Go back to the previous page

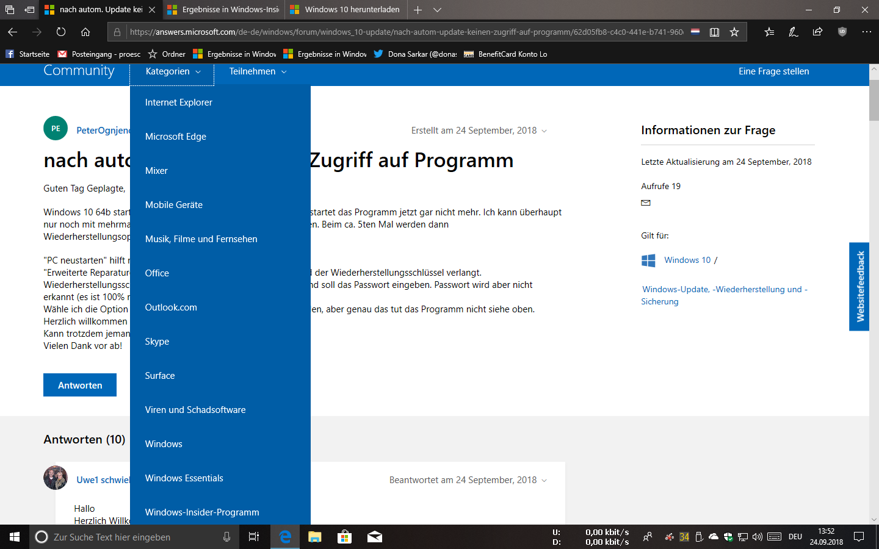12,32
